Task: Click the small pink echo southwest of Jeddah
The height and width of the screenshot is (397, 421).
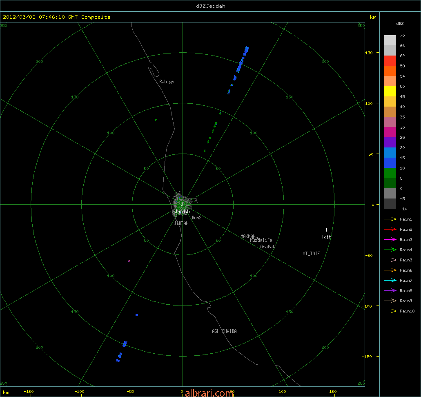Action: [129, 261]
